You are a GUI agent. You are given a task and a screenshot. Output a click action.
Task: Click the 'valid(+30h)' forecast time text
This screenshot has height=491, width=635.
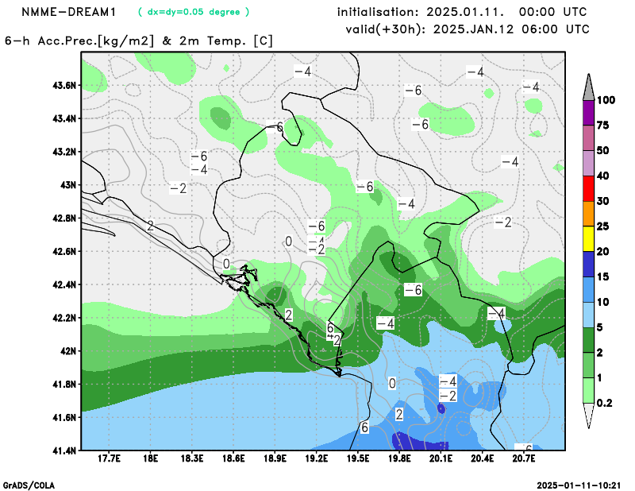[468, 29]
